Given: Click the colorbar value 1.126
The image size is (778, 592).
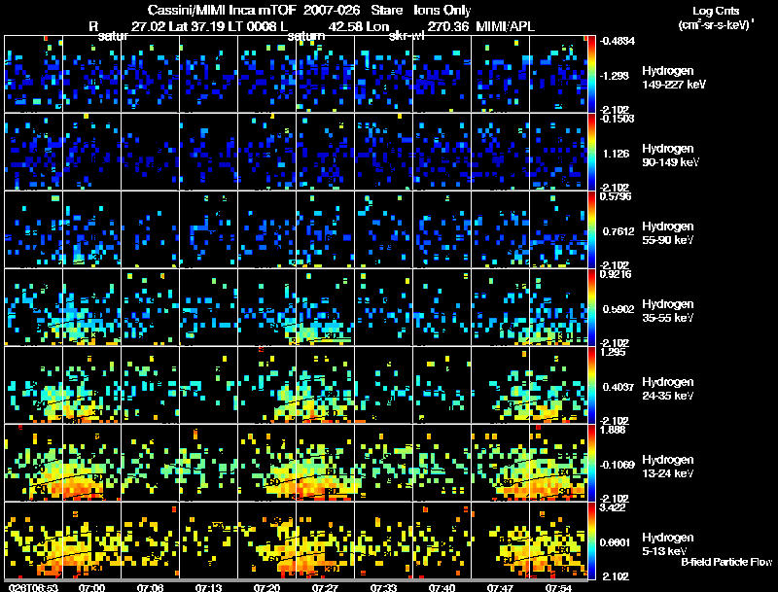Looking at the screenshot, I should coord(616,154).
